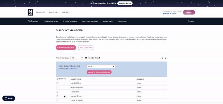Click the N-Vu logo icon
Image resolution: width=223 pixels, height=104 pixels.
(30, 12)
